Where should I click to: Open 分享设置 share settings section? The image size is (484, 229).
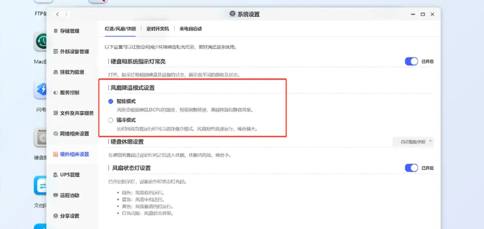tap(67, 216)
